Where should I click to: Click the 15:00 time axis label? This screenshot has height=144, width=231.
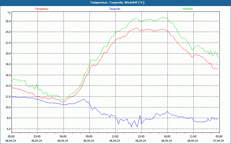point(141,137)
